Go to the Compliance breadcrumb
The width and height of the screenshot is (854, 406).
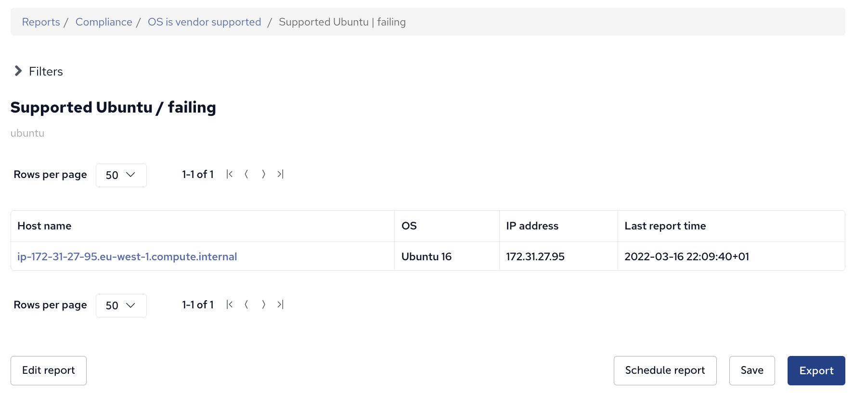(104, 22)
